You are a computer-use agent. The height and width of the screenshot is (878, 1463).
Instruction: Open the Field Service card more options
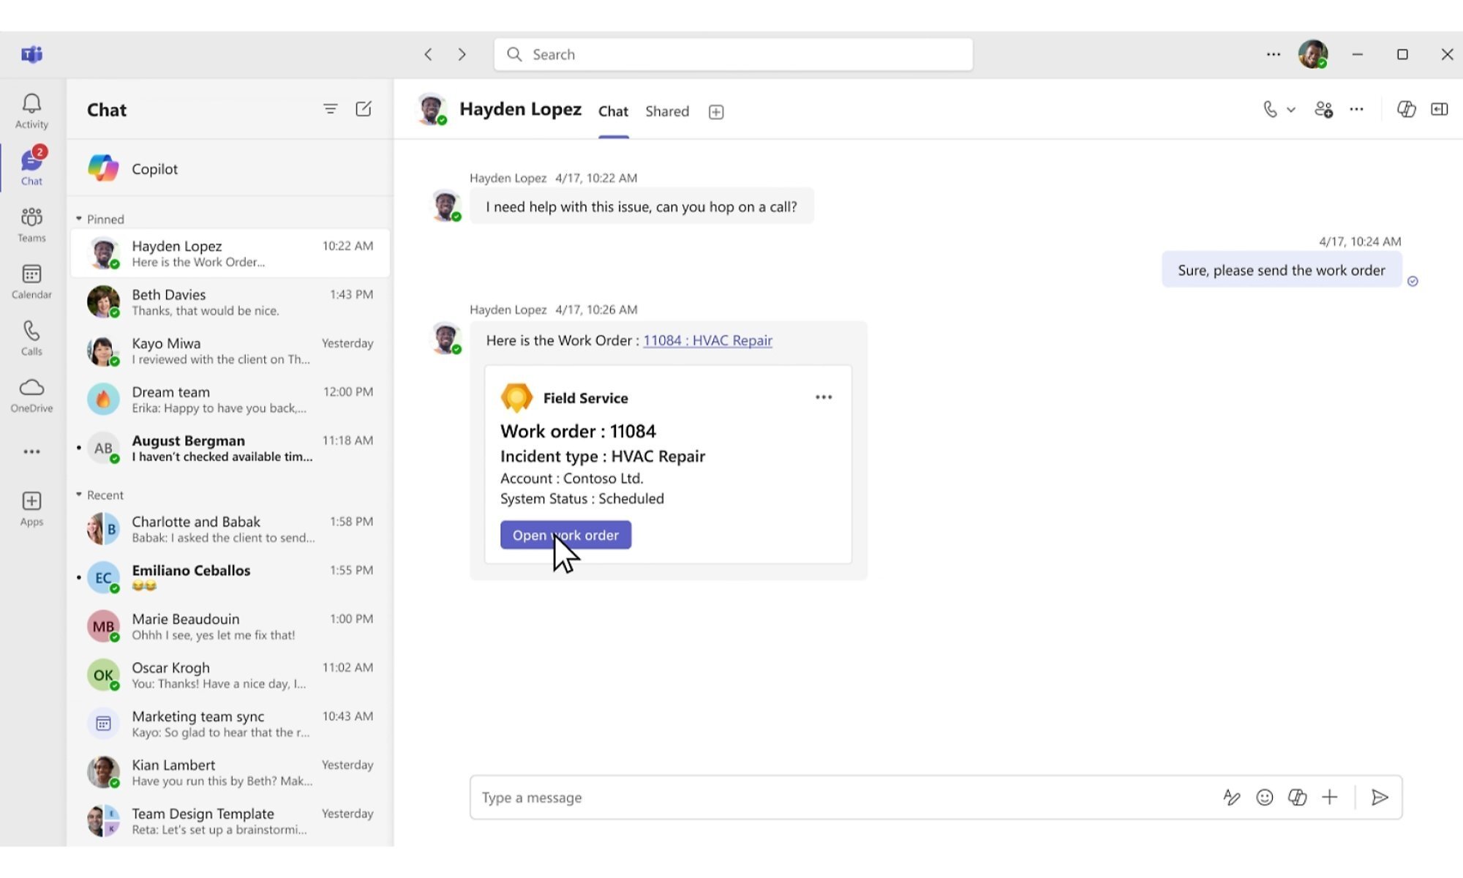click(x=824, y=397)
